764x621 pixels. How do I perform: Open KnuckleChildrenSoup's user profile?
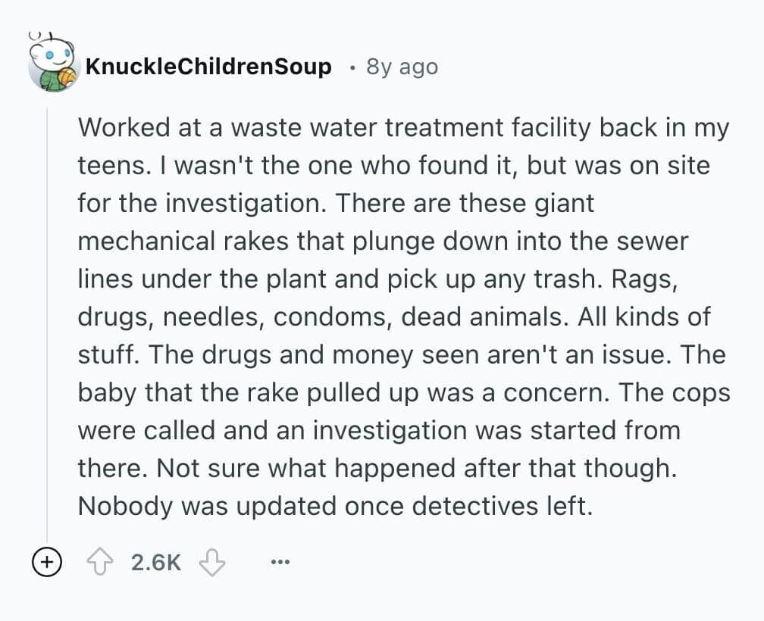click(209, 67)
